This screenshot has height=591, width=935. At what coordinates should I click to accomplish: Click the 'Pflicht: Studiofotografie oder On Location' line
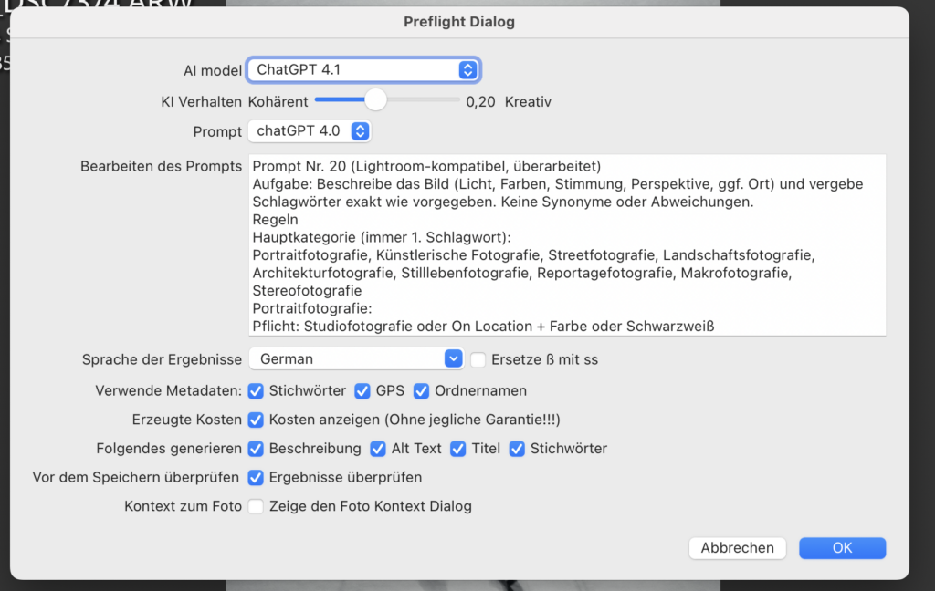(x=483, y=327)
